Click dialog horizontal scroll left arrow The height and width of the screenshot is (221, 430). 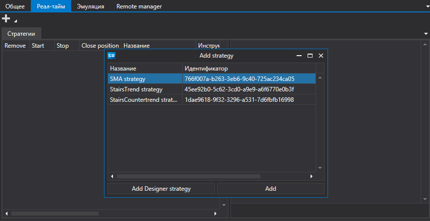[112, 176]
